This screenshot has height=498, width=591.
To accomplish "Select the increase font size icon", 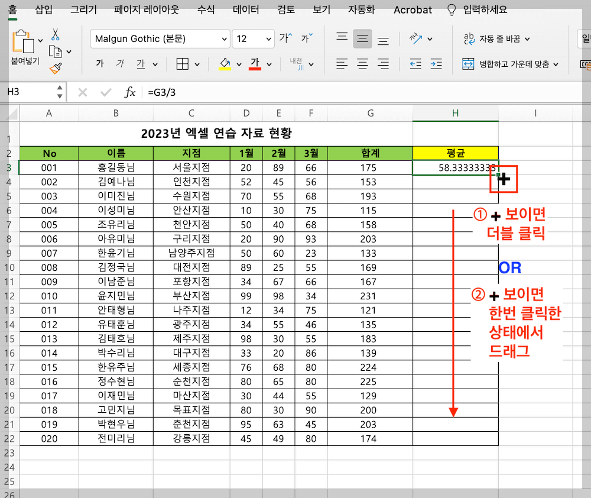I will (x=284, y=38).
